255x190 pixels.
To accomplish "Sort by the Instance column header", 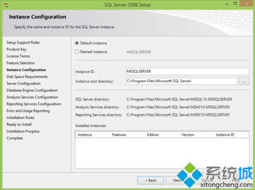I will coord(85,135).
